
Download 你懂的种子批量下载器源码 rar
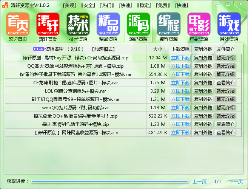click(180, 74)
